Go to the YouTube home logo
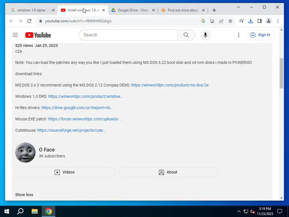The height and width of the screenshot is (217, 289). 38,35
